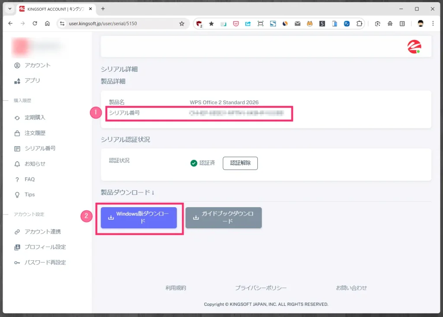Select シリアル番号 sidebar item
This screenshot has height=317, width=443.
click(x=35, y=148)
